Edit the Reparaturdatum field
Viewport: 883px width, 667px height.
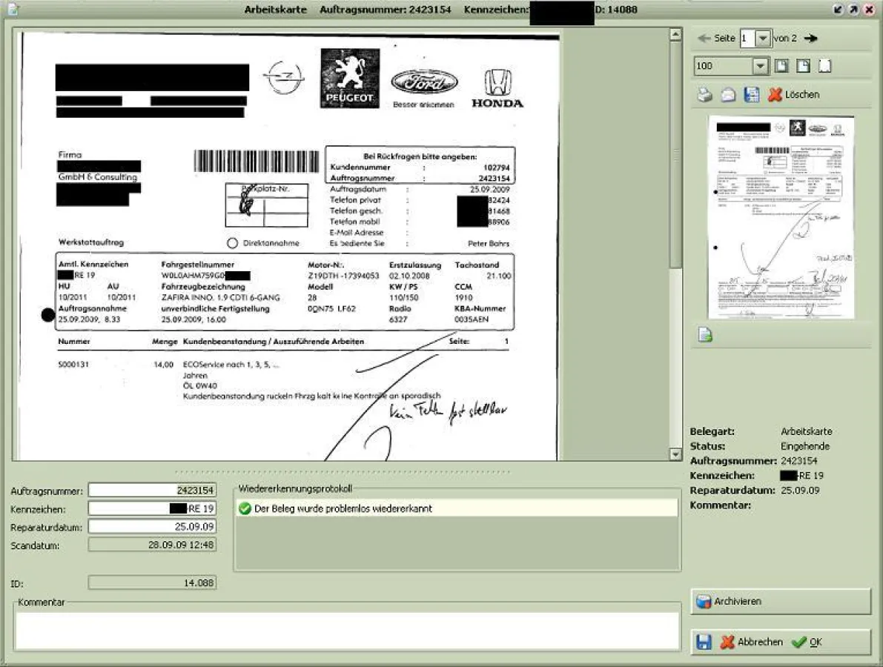tap(151, 528)
